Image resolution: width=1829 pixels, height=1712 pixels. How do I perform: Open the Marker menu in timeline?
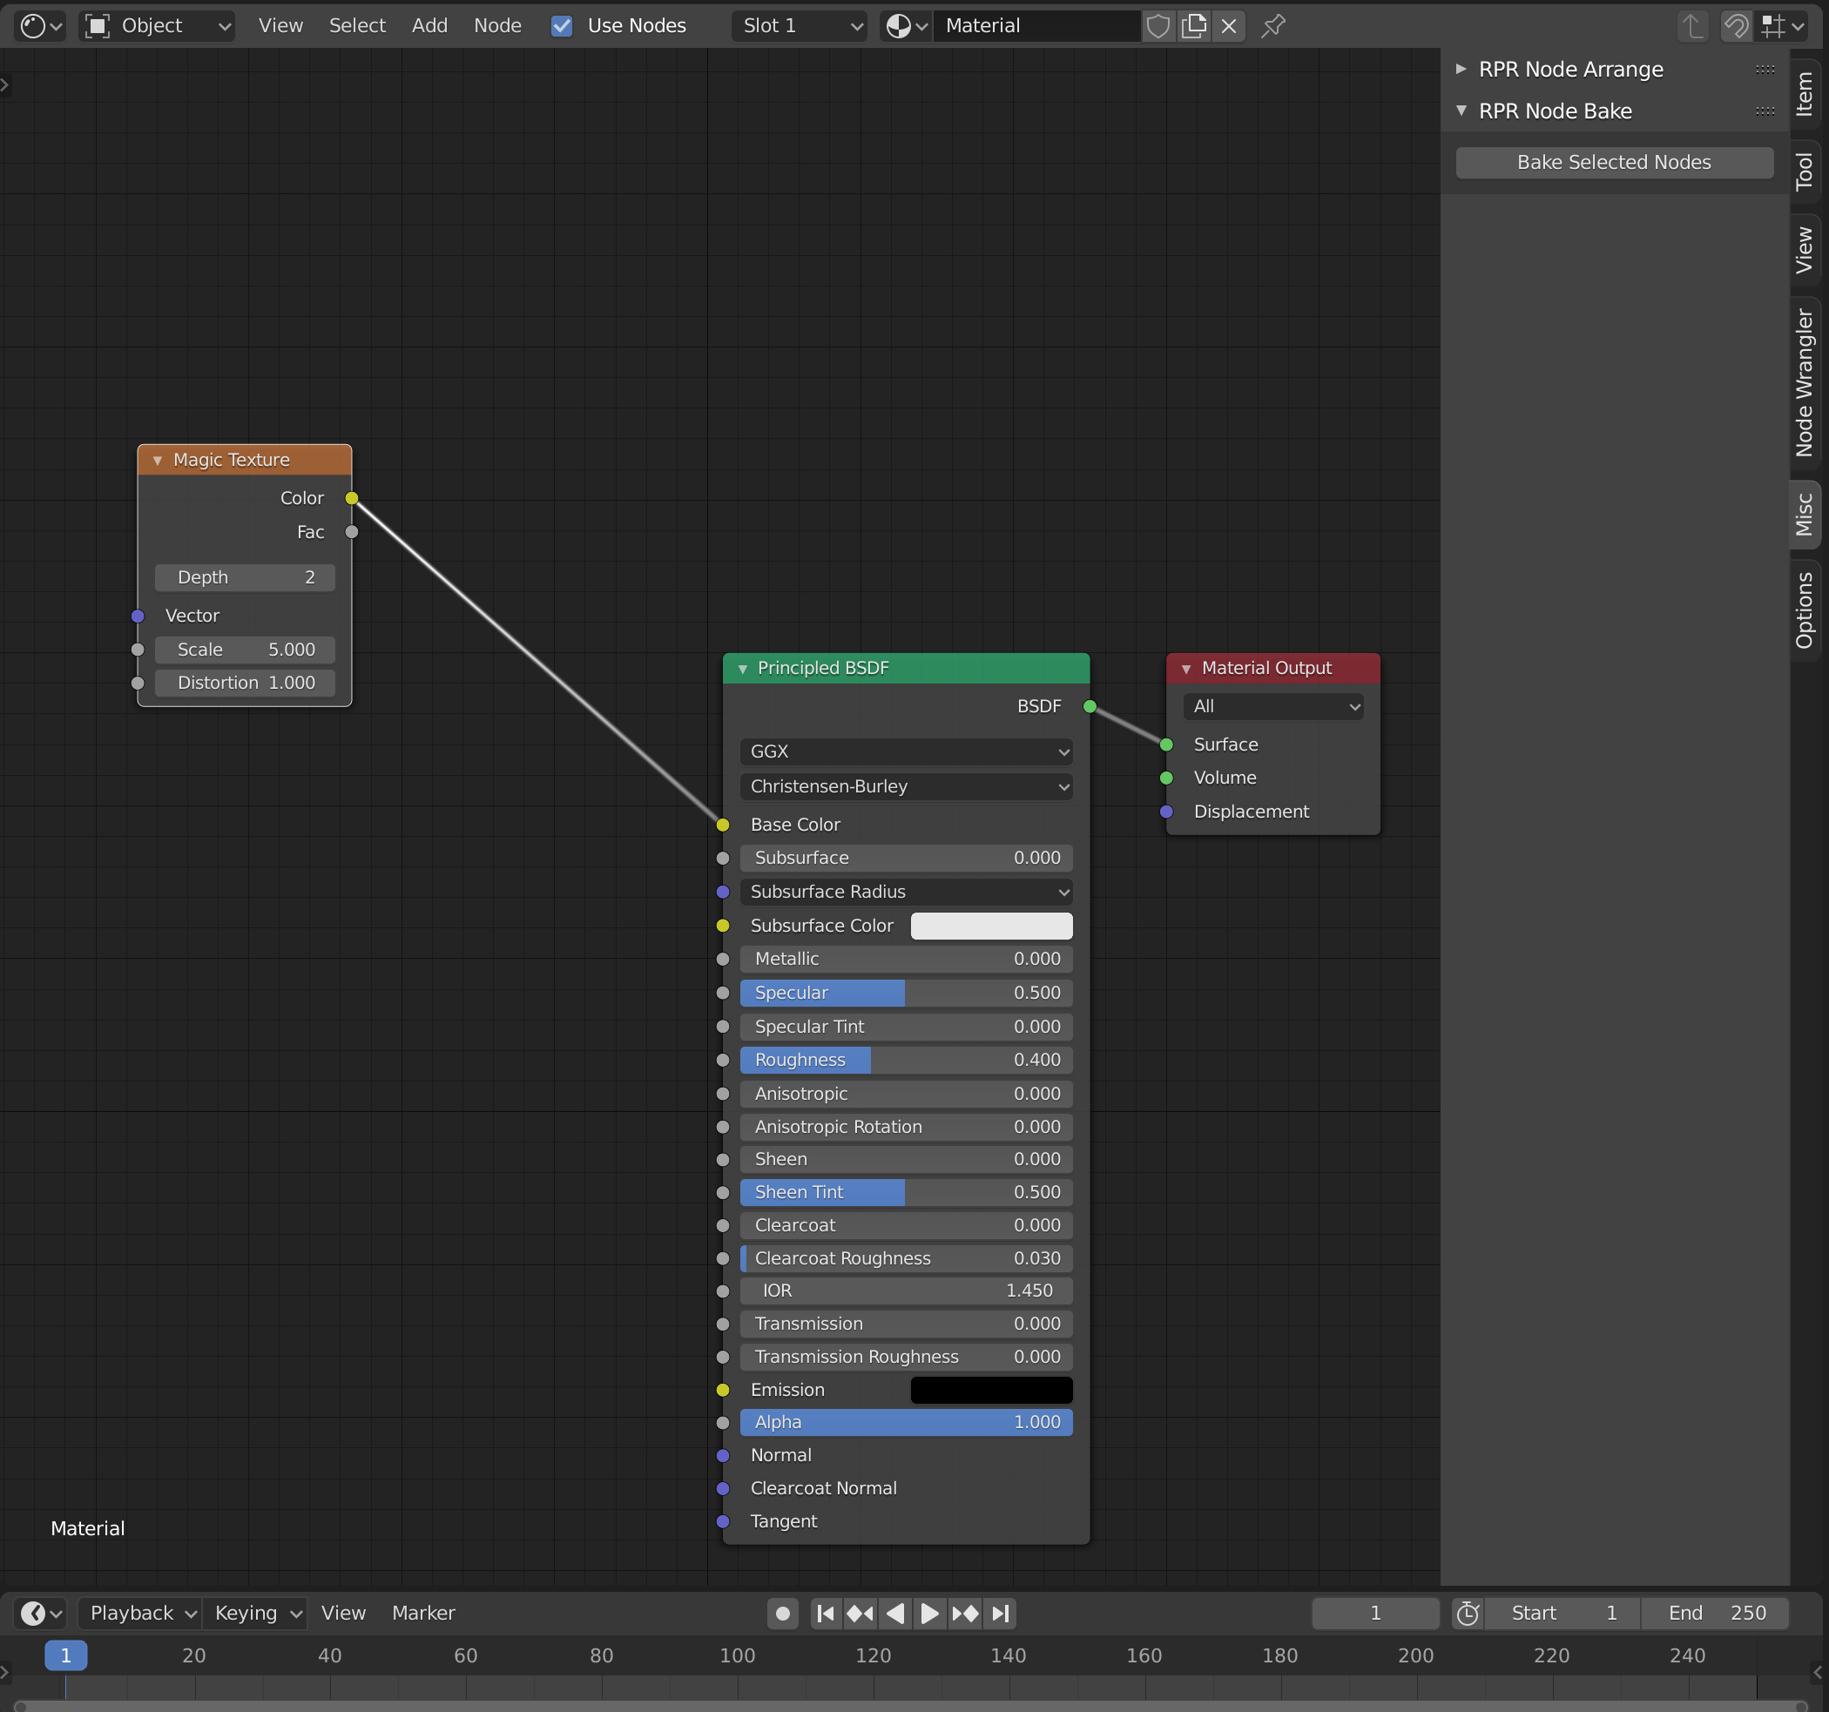click(423, 1613)
